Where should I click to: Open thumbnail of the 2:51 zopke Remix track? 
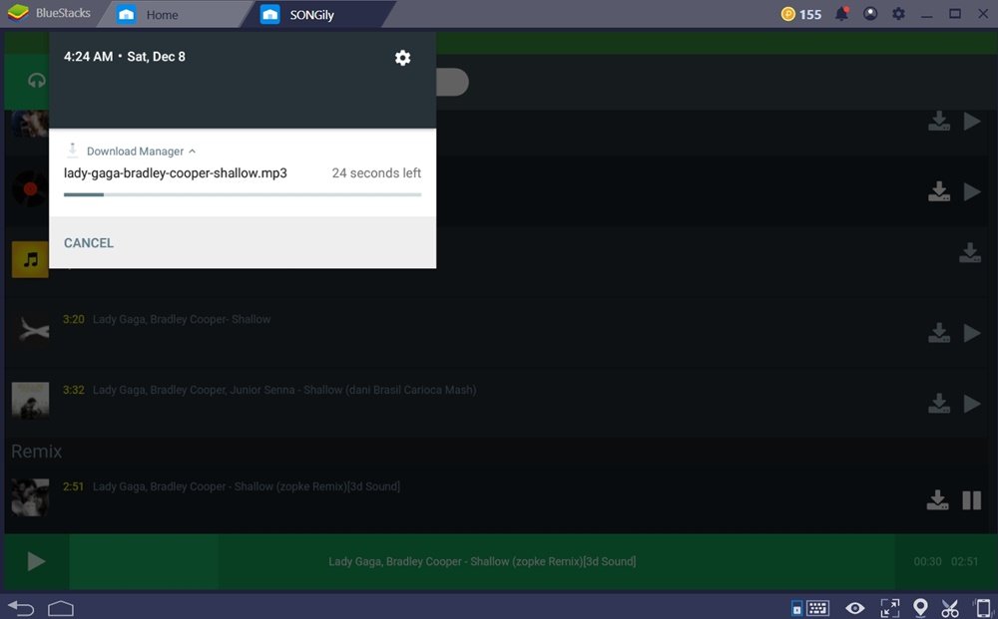click(30, 497)
